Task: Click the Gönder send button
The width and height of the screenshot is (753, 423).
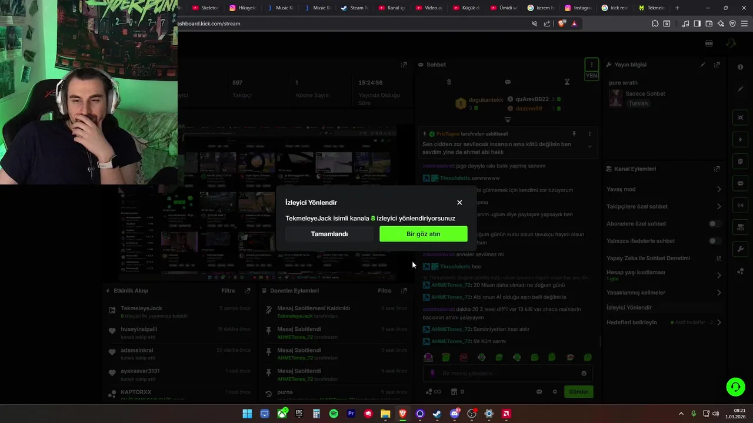Action: coord(578,392)
